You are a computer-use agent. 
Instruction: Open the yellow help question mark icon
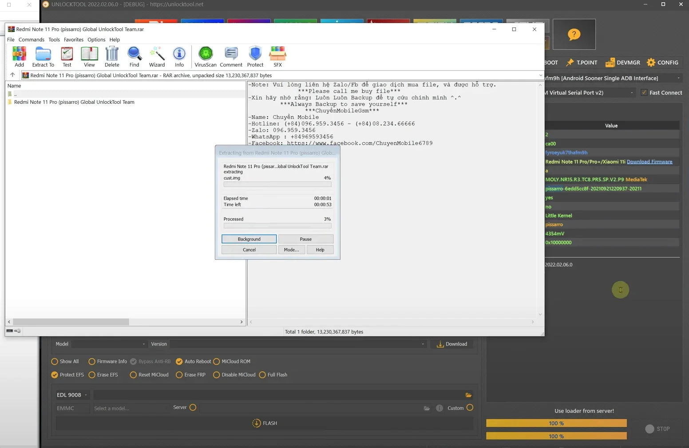pos(574,35)
